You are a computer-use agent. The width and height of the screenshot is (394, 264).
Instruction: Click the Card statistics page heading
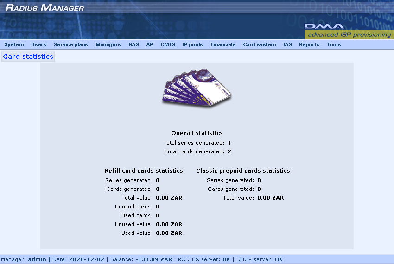point(28,57)
